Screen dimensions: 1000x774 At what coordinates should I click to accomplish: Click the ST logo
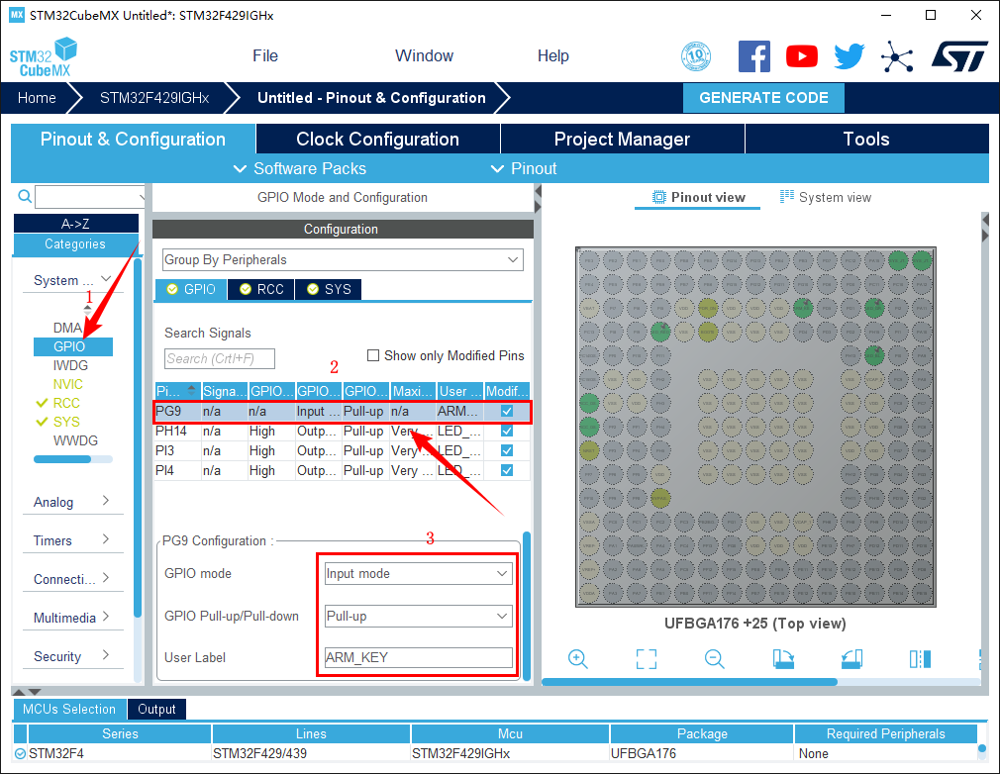959,56
